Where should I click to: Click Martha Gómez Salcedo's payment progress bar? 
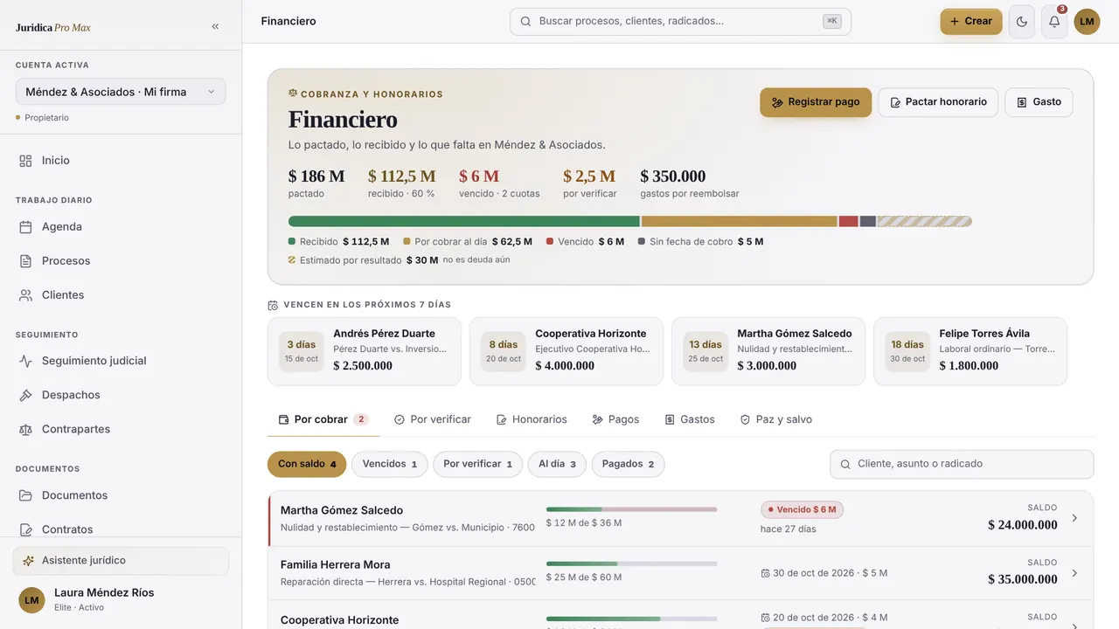[631, 509]
